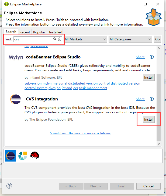Click scrollbar up arrow in results list
The width and height of the screenshot is (166, 196).
tap(159, 48)
